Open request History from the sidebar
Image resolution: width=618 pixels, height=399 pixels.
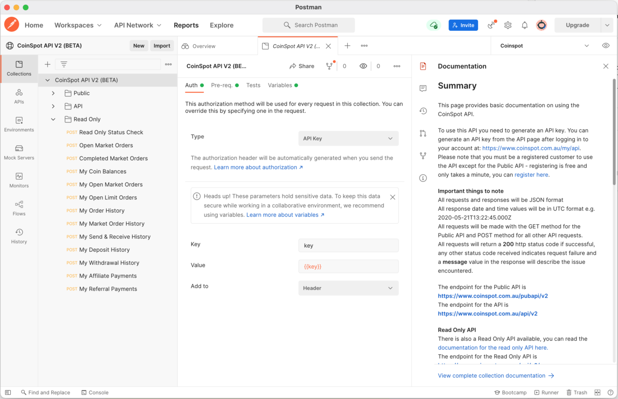pos(19,236)
